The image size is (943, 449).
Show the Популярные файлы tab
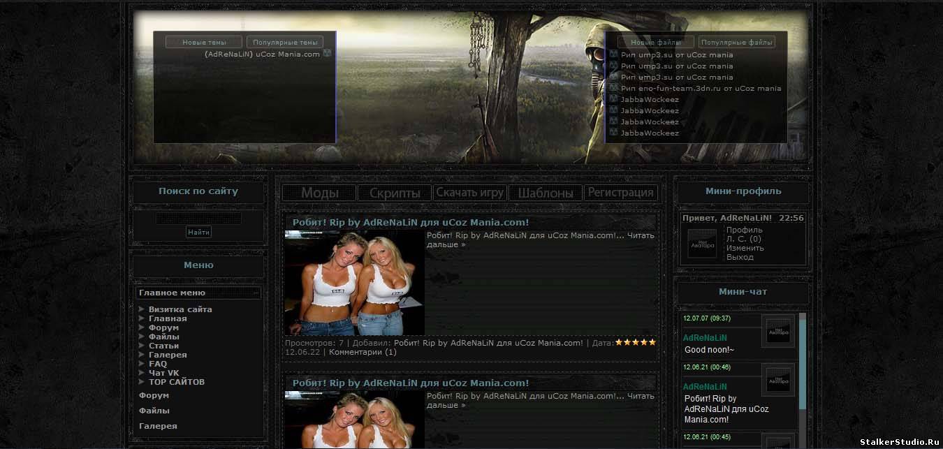tap(737, 42)
